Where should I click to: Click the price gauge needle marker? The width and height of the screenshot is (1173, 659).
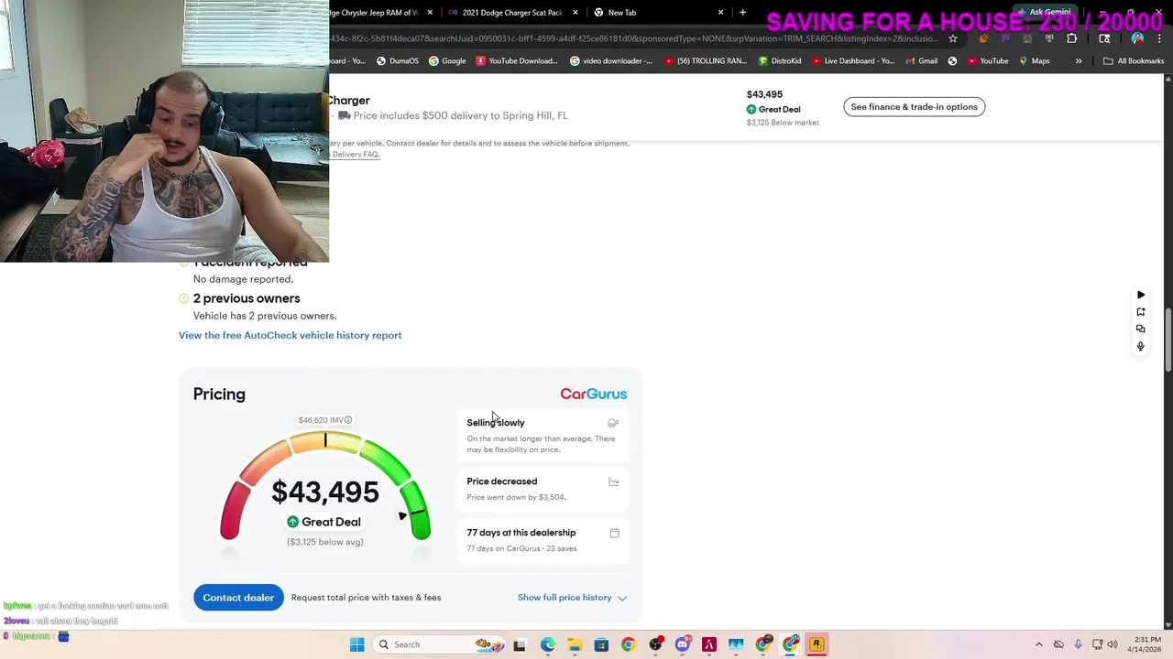(402, 516)
